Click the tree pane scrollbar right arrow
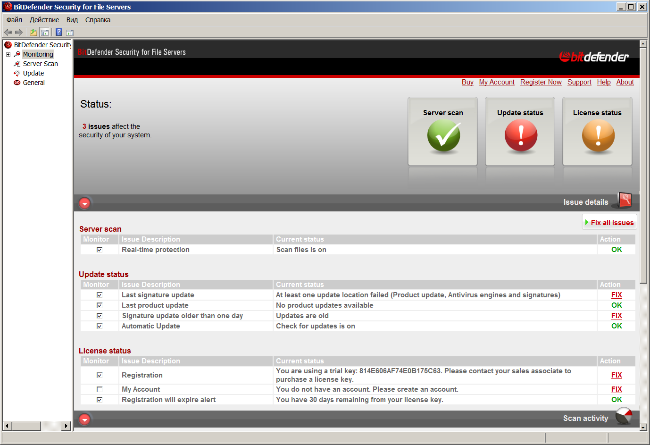650x445 pixels. click(66, 426)
